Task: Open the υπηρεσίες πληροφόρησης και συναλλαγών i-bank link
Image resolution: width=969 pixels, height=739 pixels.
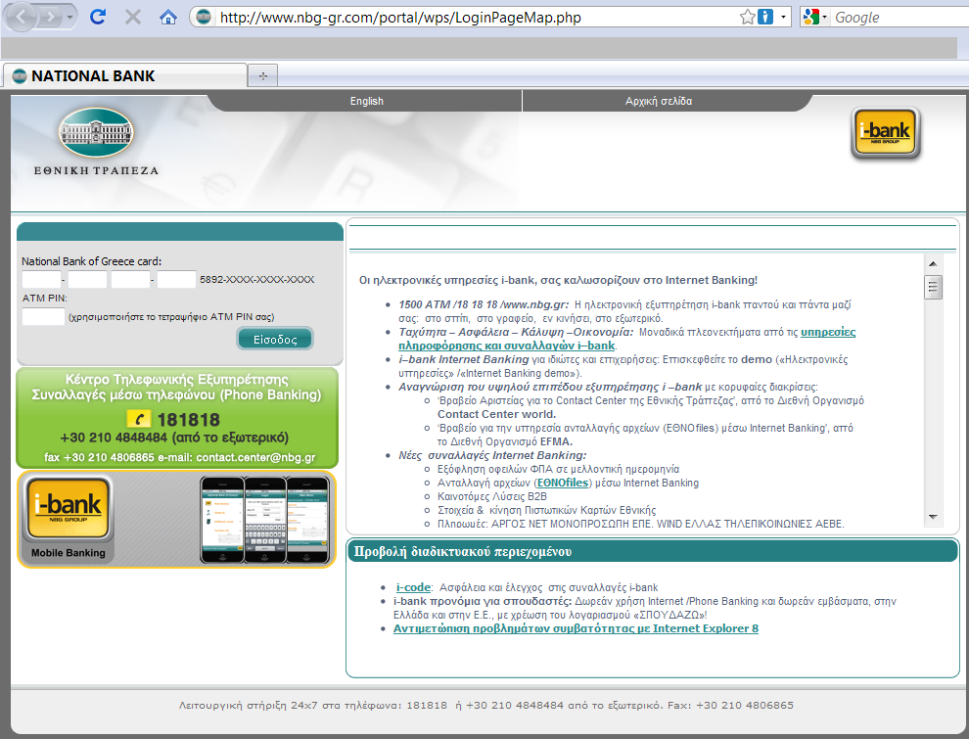Action: [626, 339]
